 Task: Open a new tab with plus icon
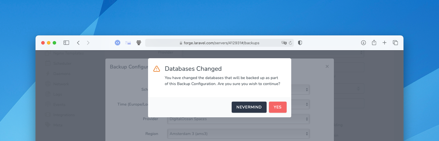[385, 43]
